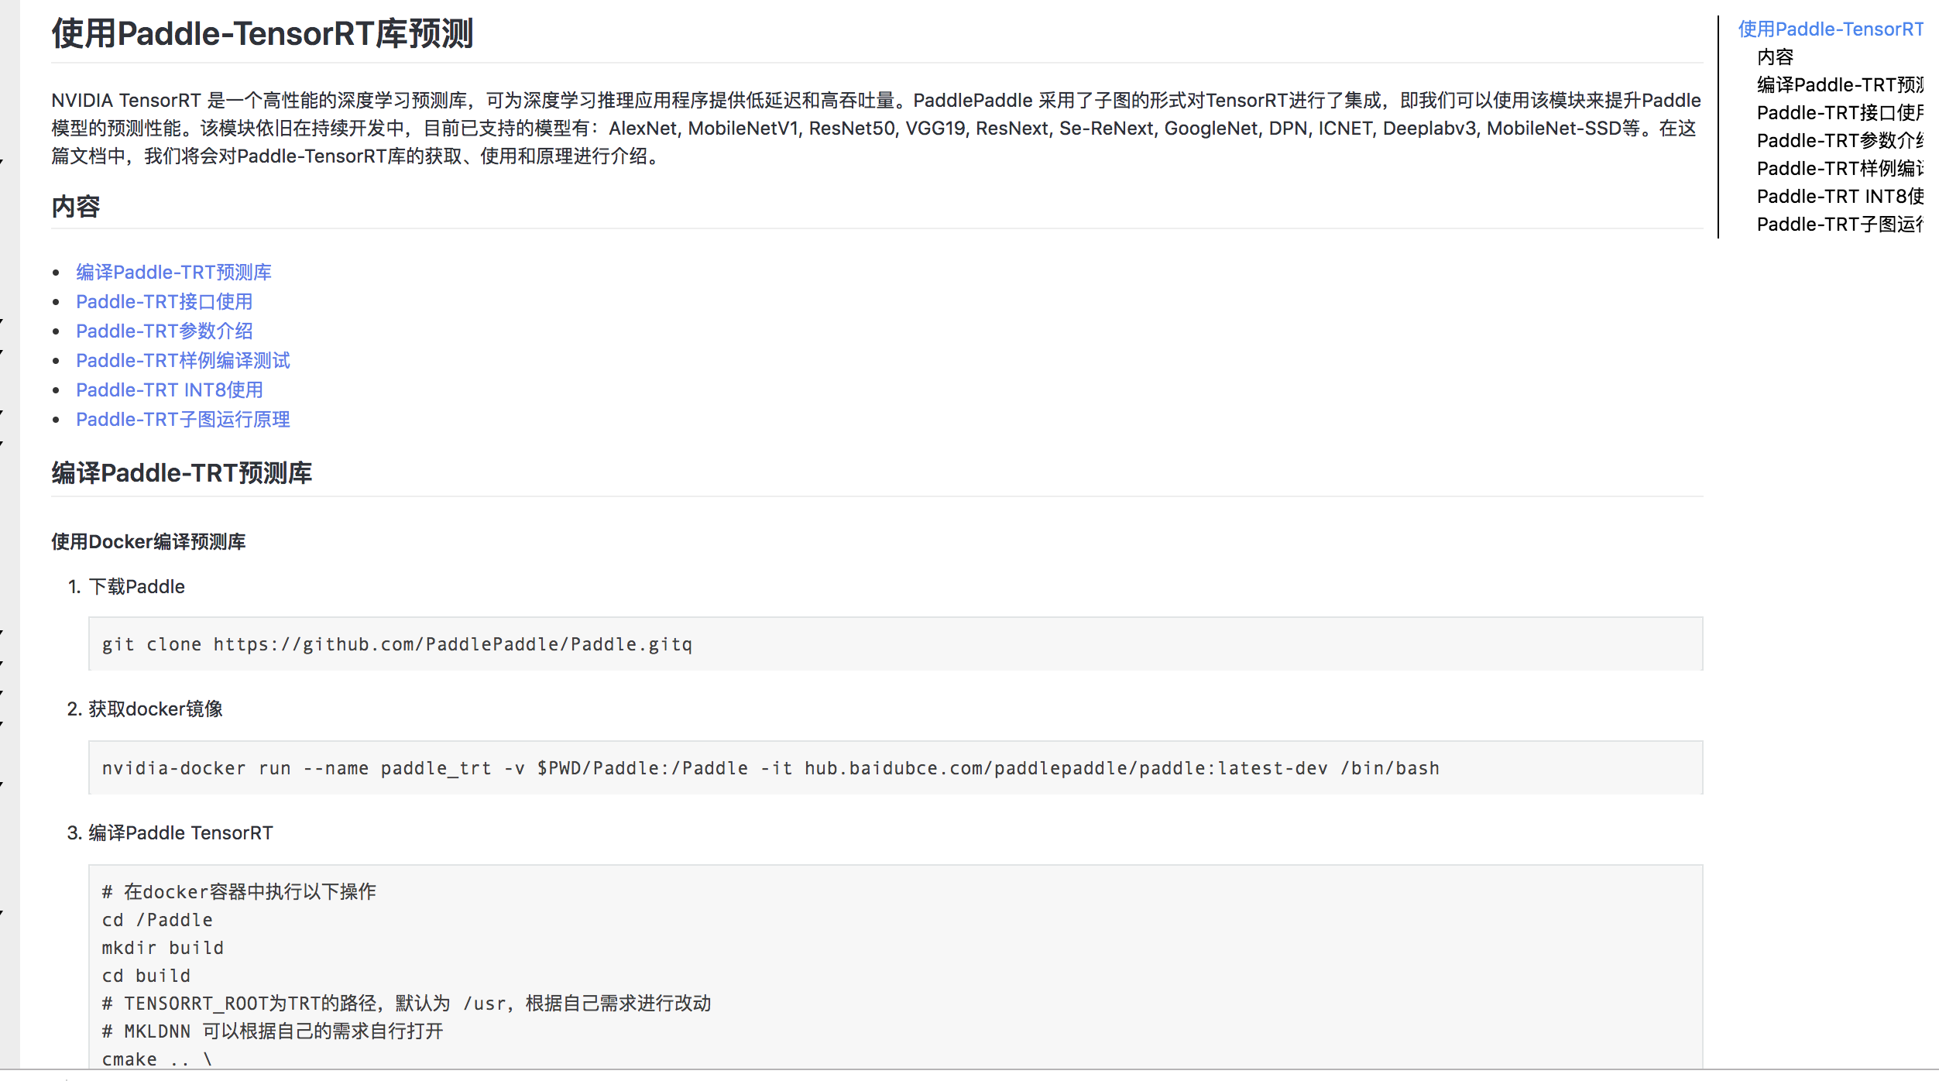Click the 使用Paddle-TensorRT库预测 page title
Screen dimensions: 1939x1081
[x=262, y=34]
